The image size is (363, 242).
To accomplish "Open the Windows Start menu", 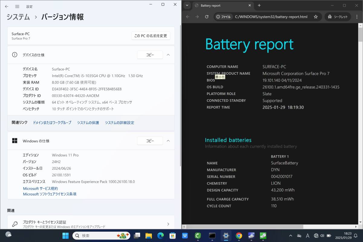I will click(65, 236).
